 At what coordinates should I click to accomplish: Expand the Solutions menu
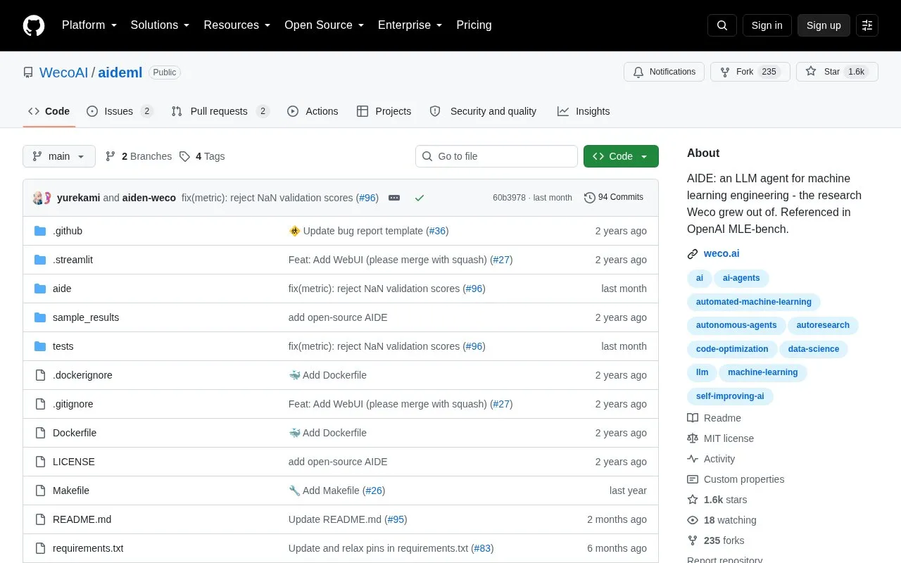(160, 25)
